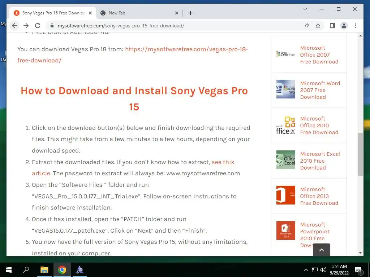
Task: Open File Explorer from the taskbar
Action: click(44, 270)
